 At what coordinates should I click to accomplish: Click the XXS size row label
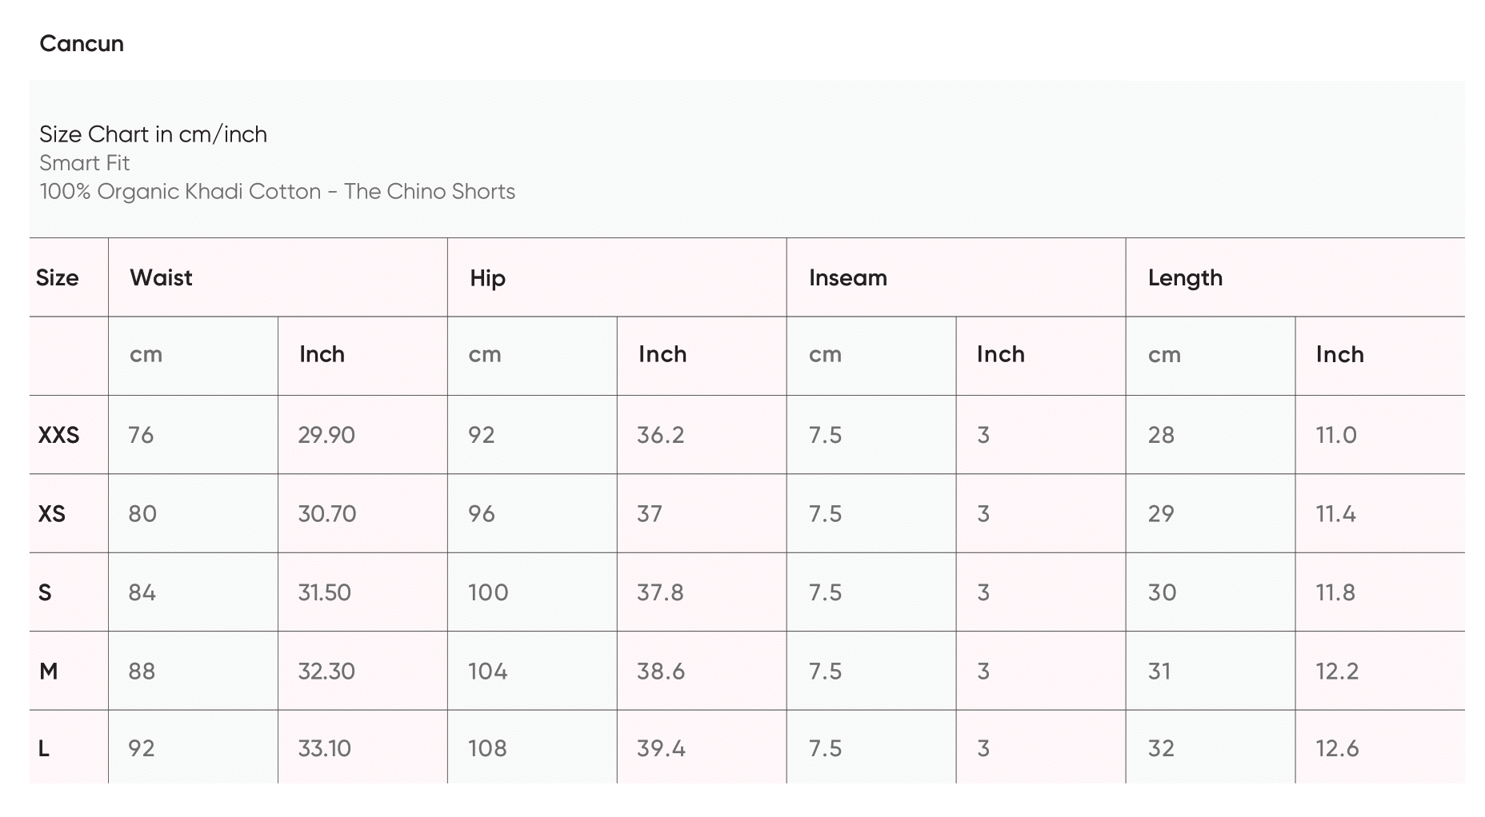(x=58, y=435)
